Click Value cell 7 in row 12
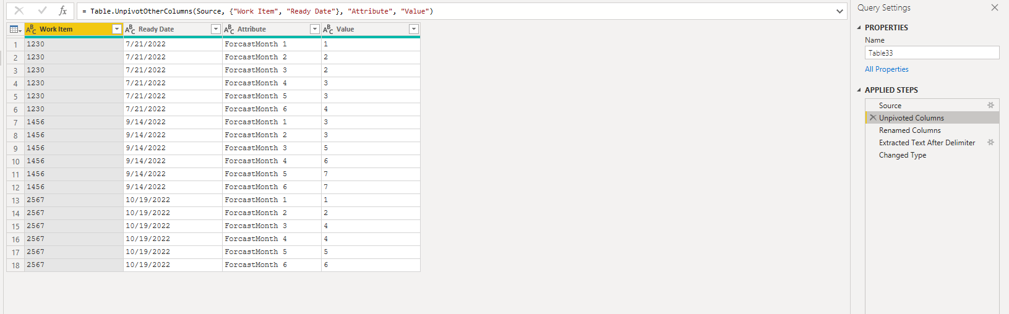 point(371,187)
